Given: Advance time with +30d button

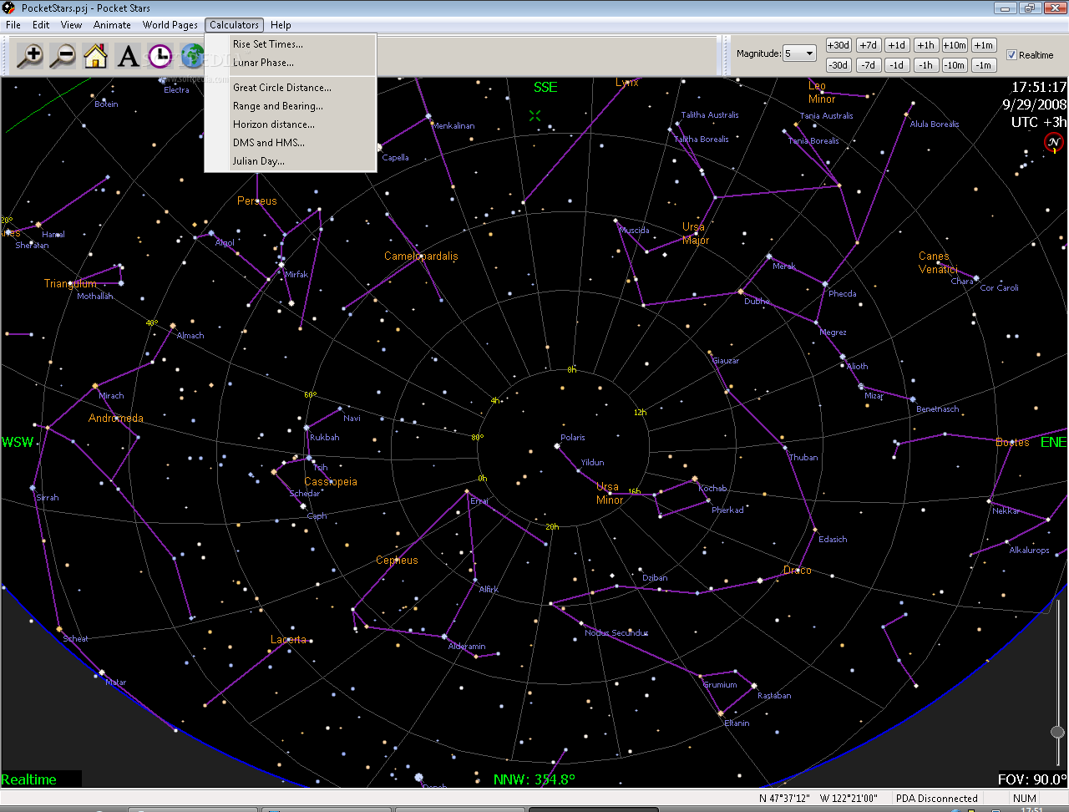Looking at the screenshot, I should (x=838, y=45).
